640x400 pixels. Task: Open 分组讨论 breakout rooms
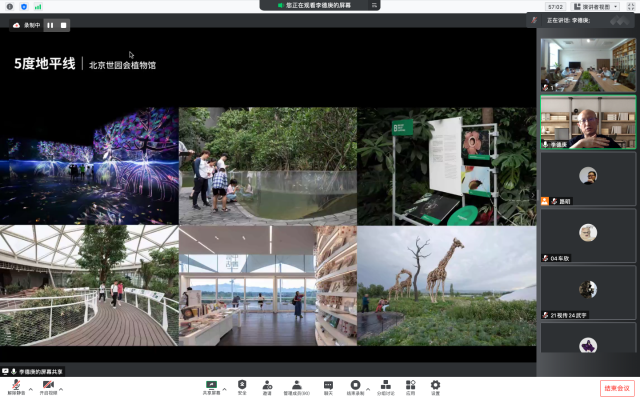[x=385, y=387]
